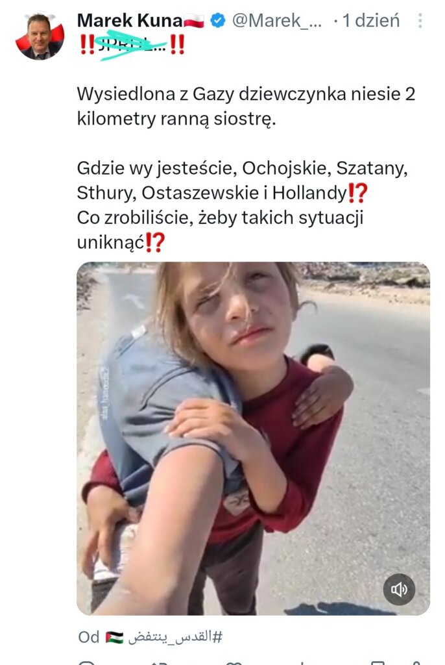Open view statistics icon below the post
This screenshot has height=665, width=445.
302,662
